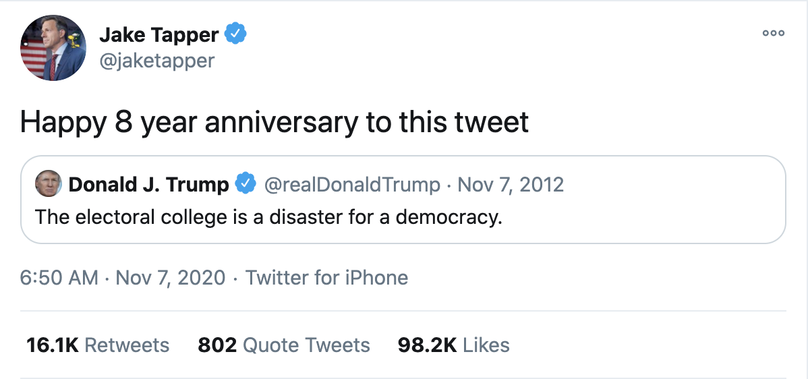Open the Twitter for iPhone source link

tap(326, 277)
